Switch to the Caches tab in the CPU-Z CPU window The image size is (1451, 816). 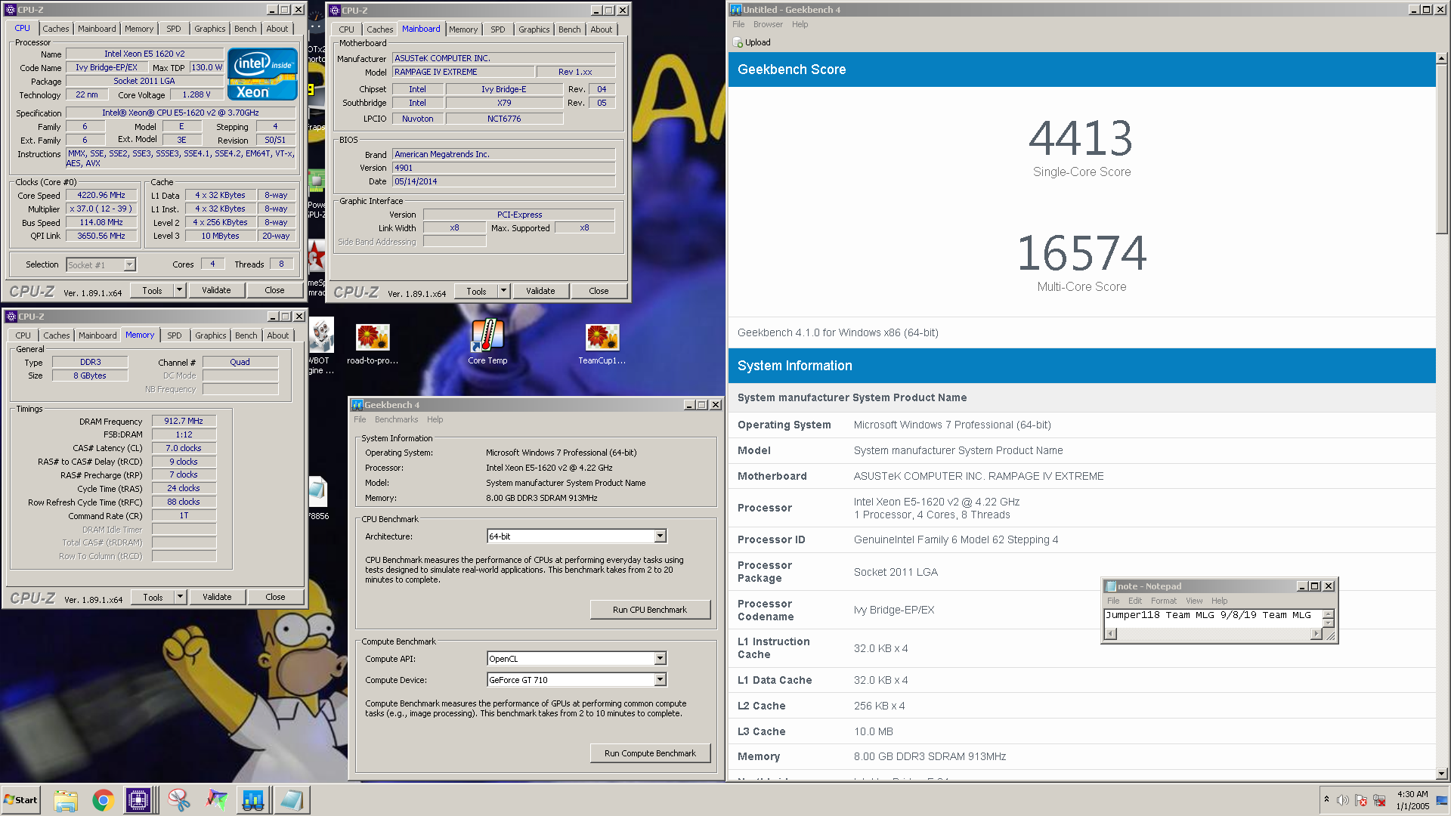[55, 29]
